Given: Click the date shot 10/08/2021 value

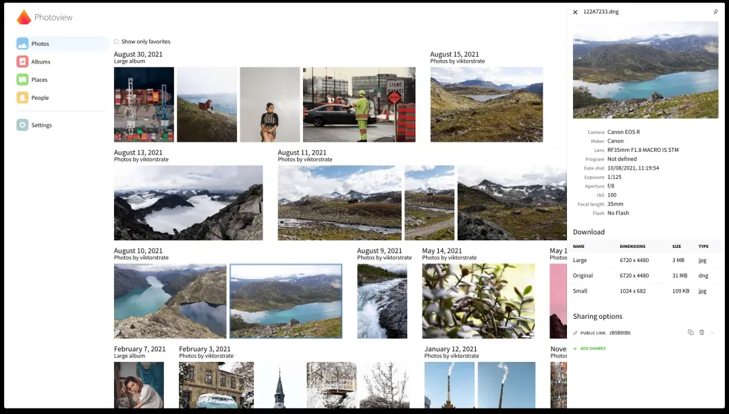Looking at the screenshot, I should 633,168.
